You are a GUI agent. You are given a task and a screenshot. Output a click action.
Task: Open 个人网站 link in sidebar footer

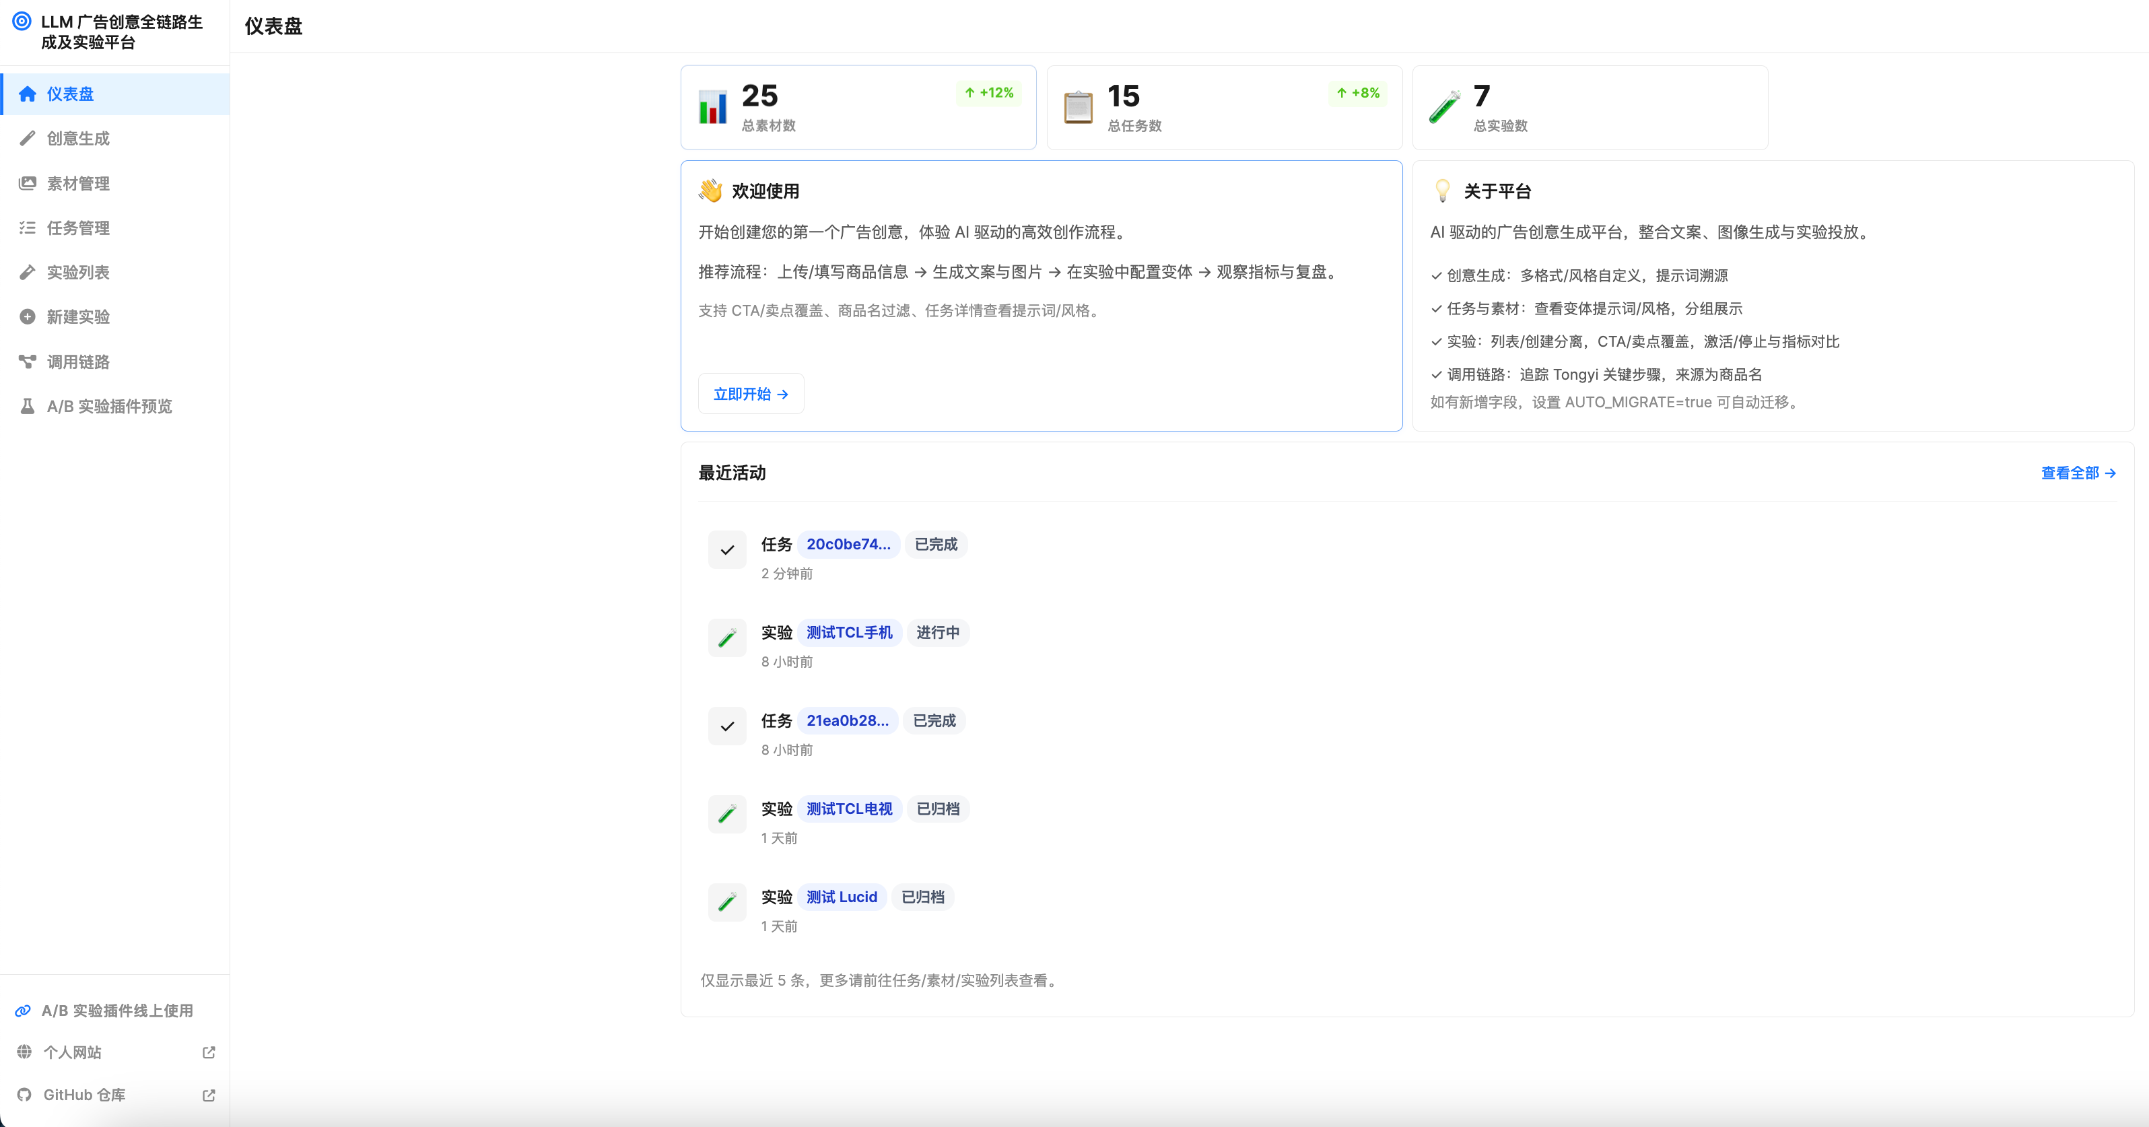[115, 1053]
